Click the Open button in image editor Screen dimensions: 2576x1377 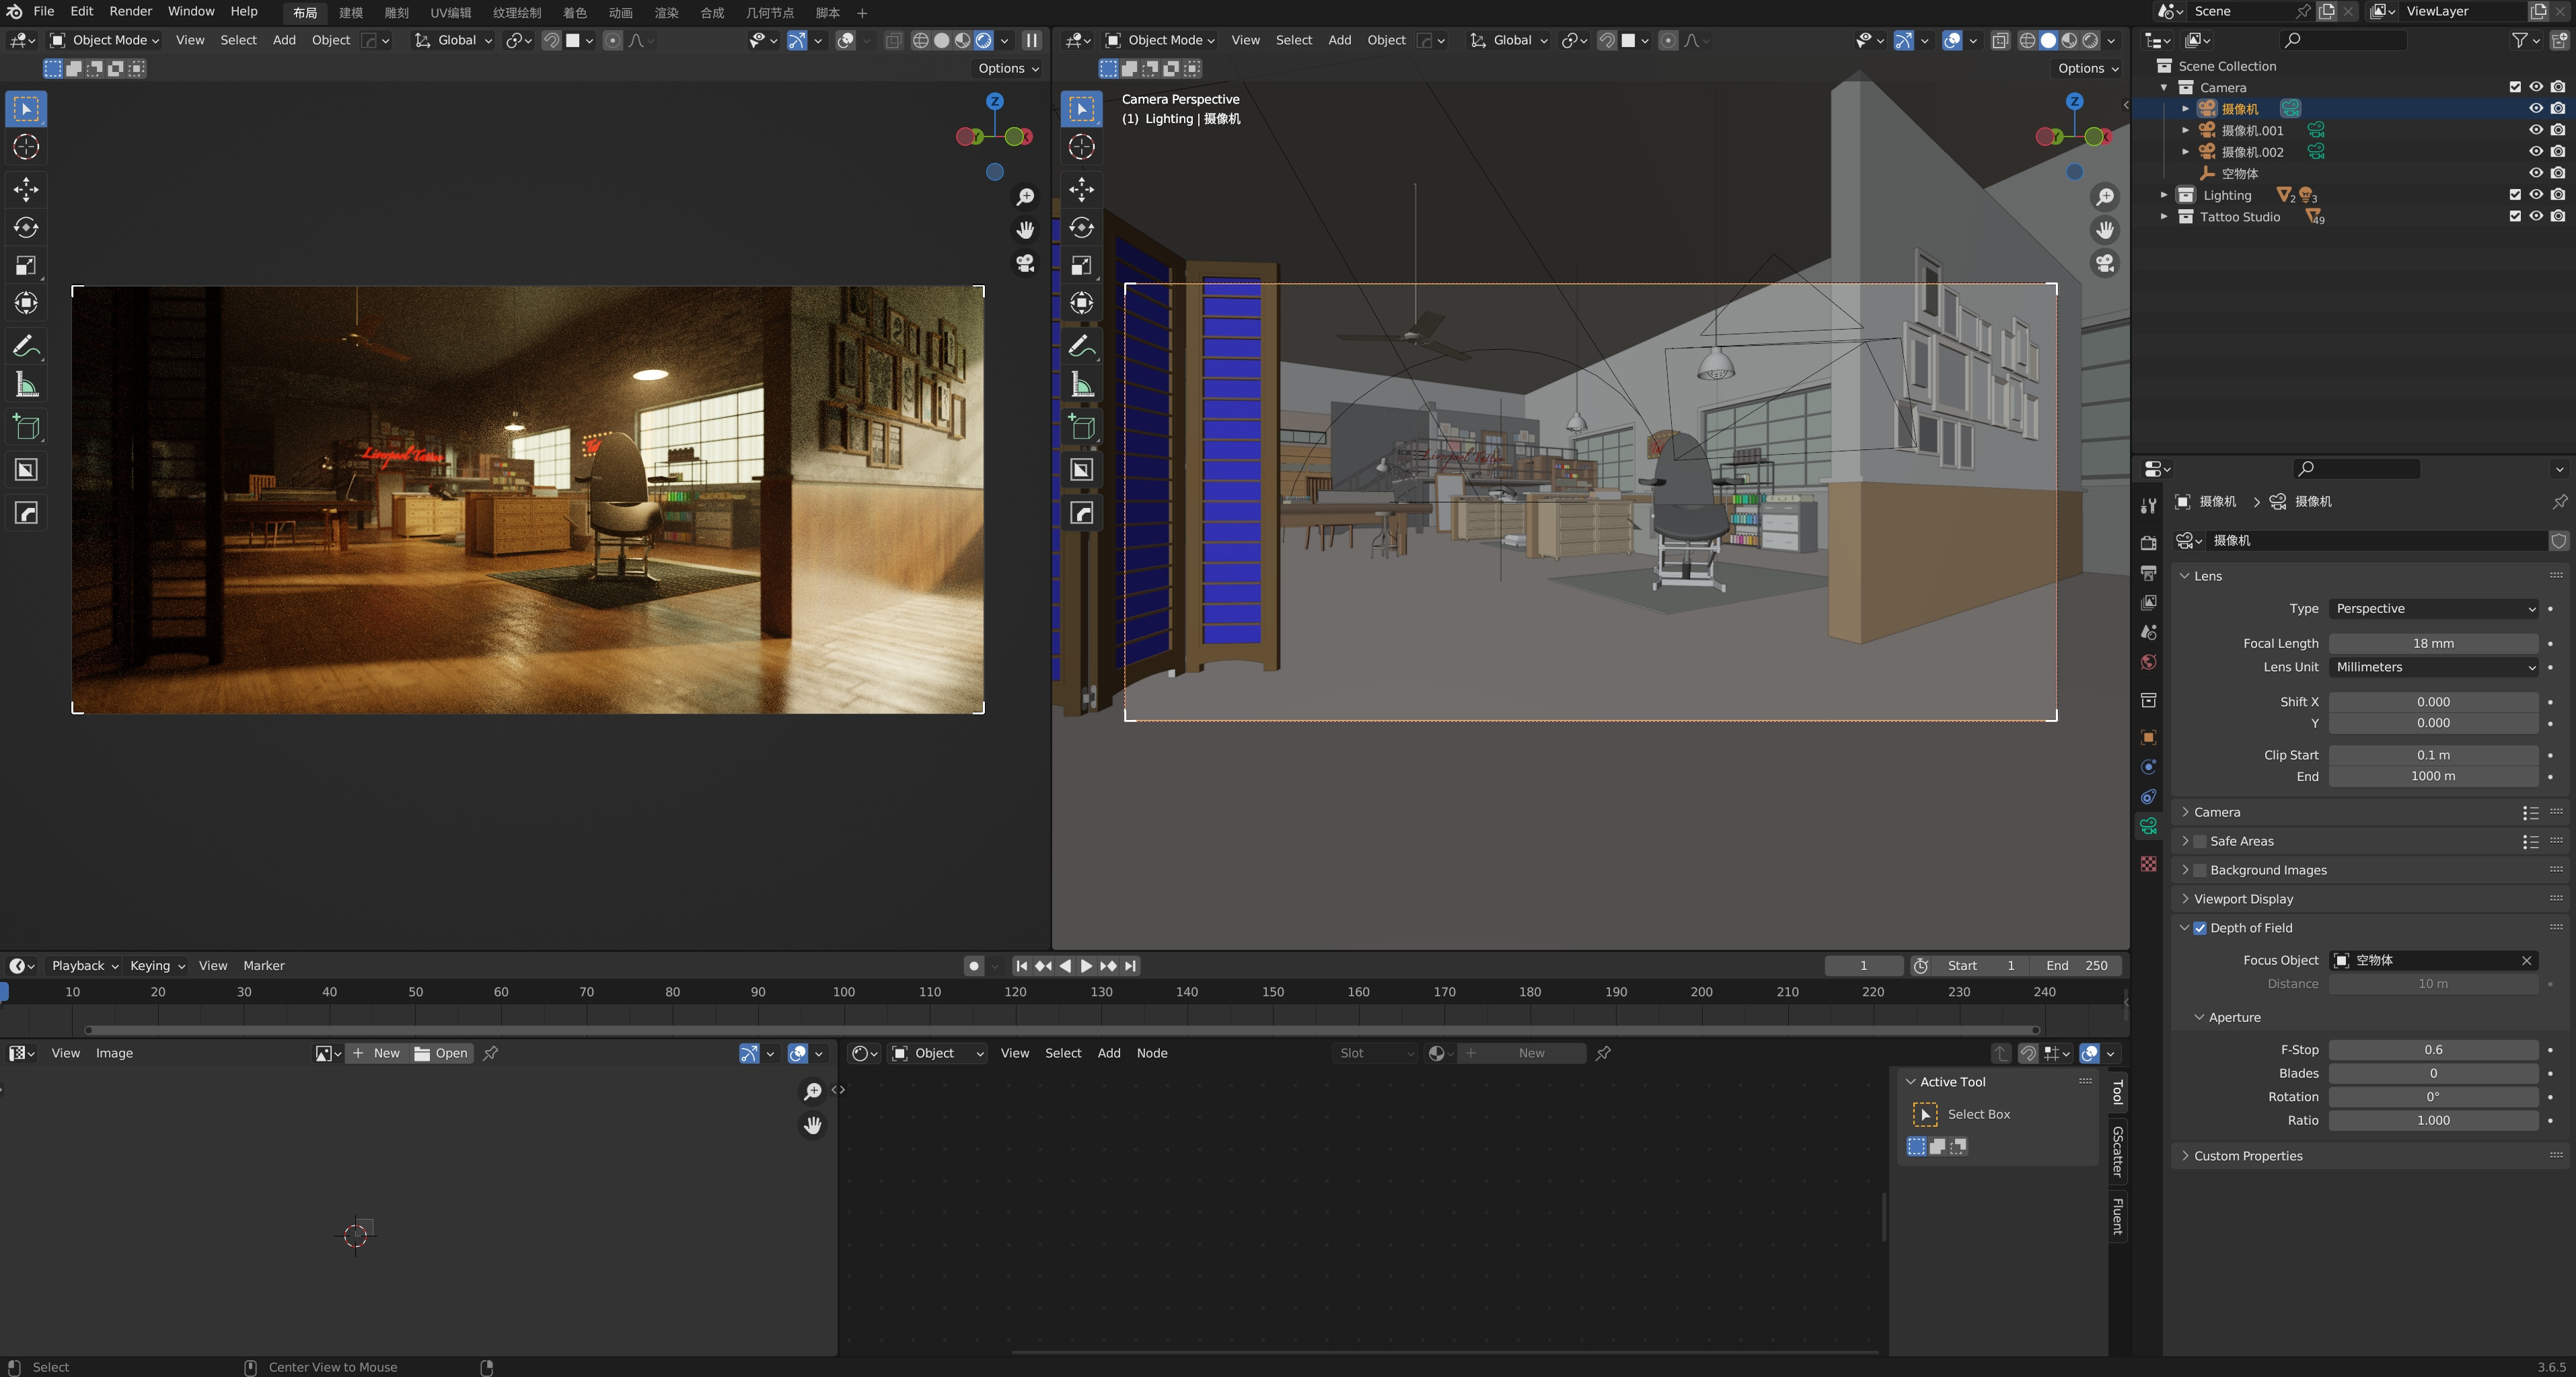tap(441, 1053)
